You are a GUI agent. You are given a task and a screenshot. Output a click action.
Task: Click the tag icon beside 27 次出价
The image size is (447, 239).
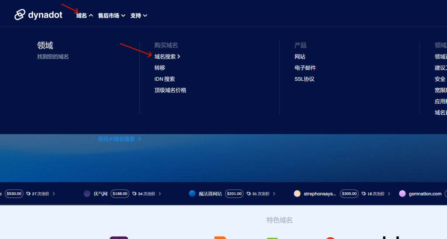tap(28, 194)
